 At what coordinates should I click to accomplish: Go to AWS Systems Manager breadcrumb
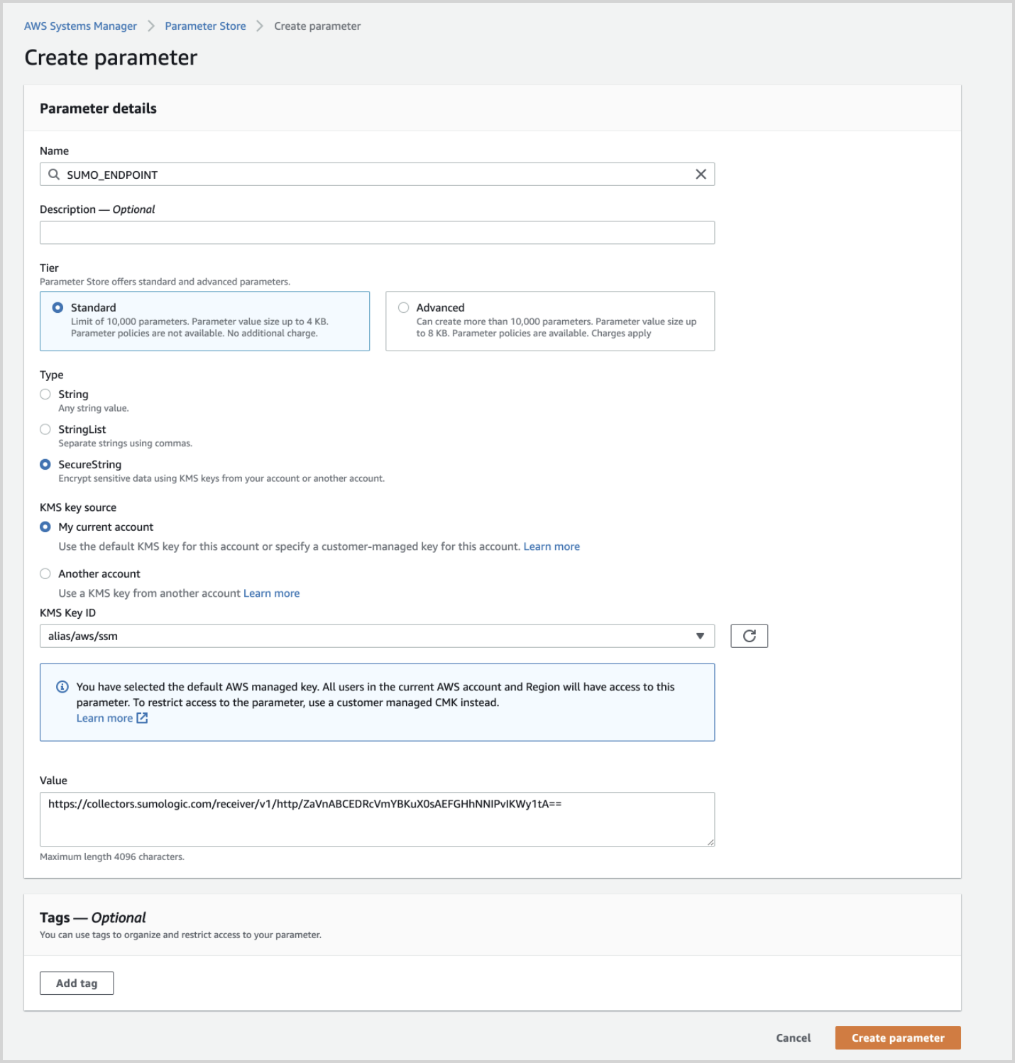80,26
